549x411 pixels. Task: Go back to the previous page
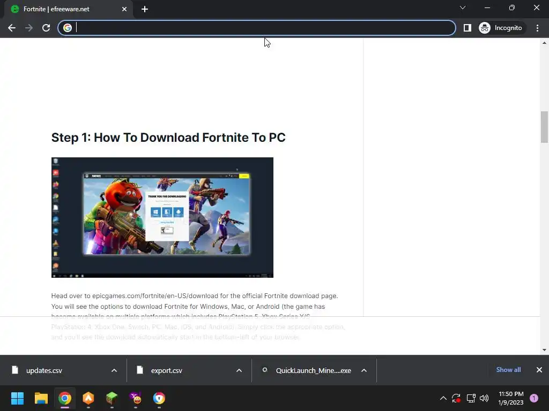pos(12,28)
